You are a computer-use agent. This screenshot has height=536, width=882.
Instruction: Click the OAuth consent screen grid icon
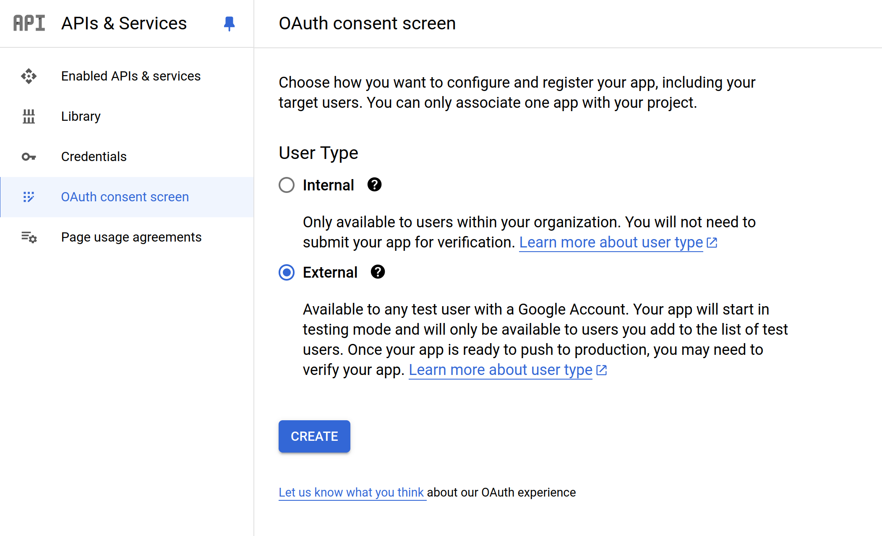click(x=28, y=197)
